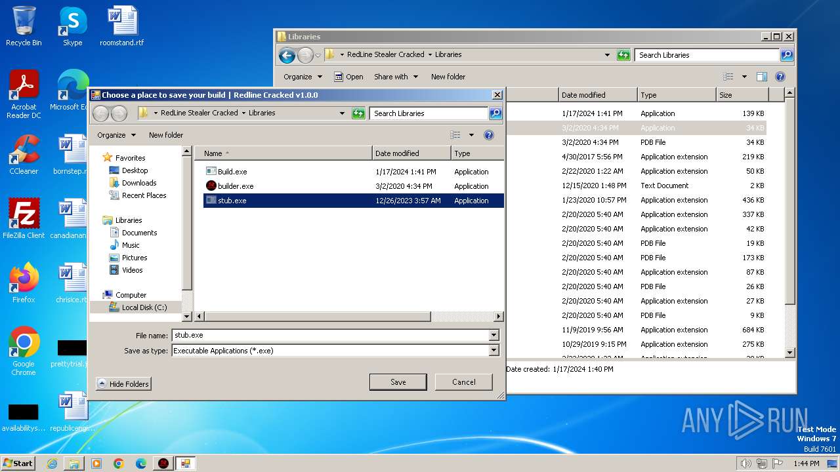Expand address bar history in save dialog
This screenshot has width=840, height=472.
pyautogui.click(x=342, y=113)
